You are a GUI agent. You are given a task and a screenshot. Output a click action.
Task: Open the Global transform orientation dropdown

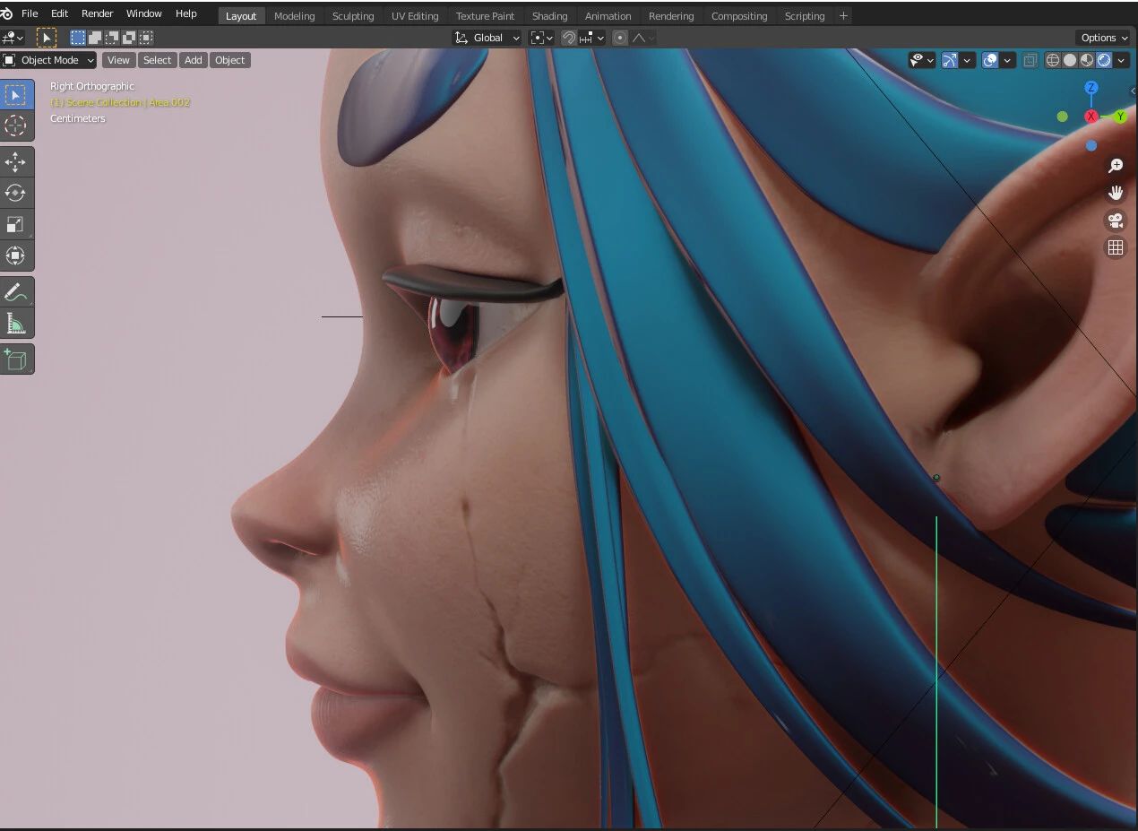click(x=487, y=38)
